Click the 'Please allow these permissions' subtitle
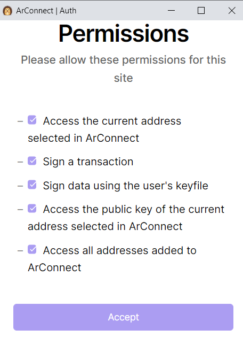The image size is (243, 337). coord(123,69)
